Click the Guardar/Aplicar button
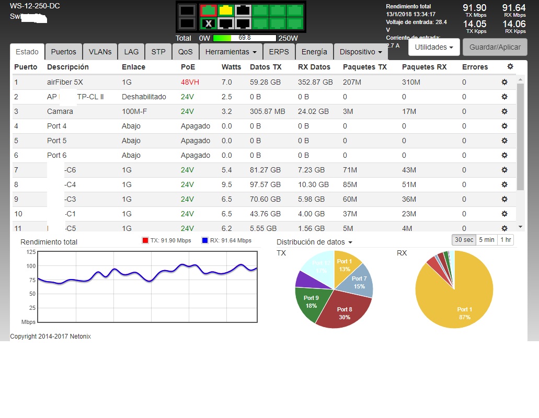Viewport: 539px width, 418px height. coord(495,47)
